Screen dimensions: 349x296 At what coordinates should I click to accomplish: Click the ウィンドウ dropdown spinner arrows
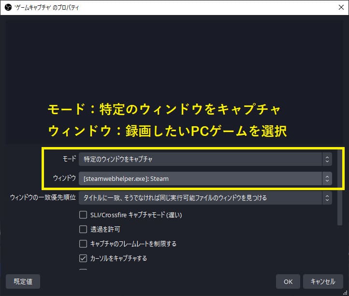click(327, 178)
